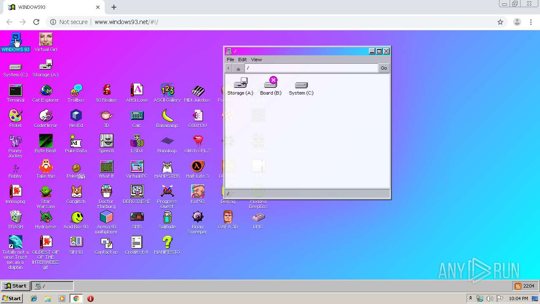Open the Terminal desktop icon
The image size is (540, 304).
[15, 93]
